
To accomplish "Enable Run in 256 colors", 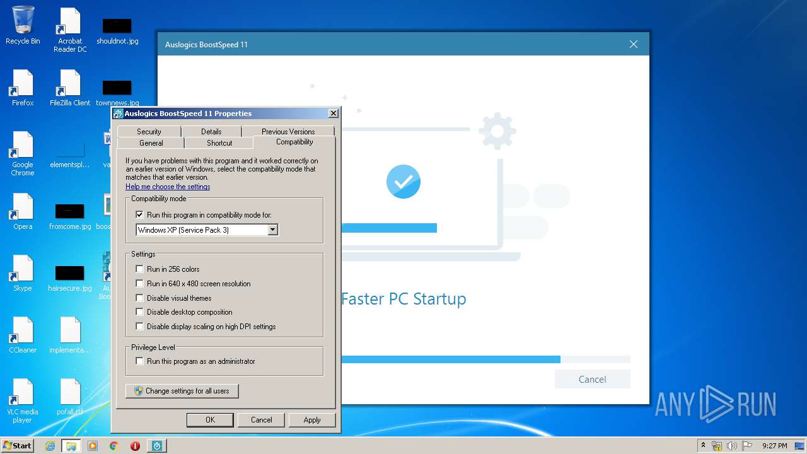I will point(140,269).
